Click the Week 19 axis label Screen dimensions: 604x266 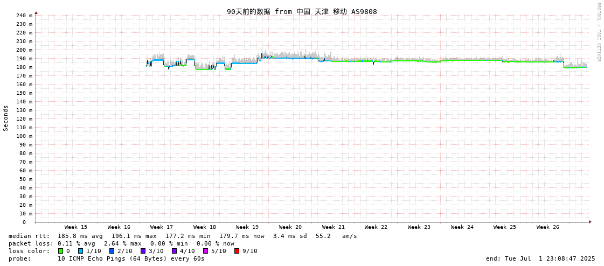tap(247, 227)
